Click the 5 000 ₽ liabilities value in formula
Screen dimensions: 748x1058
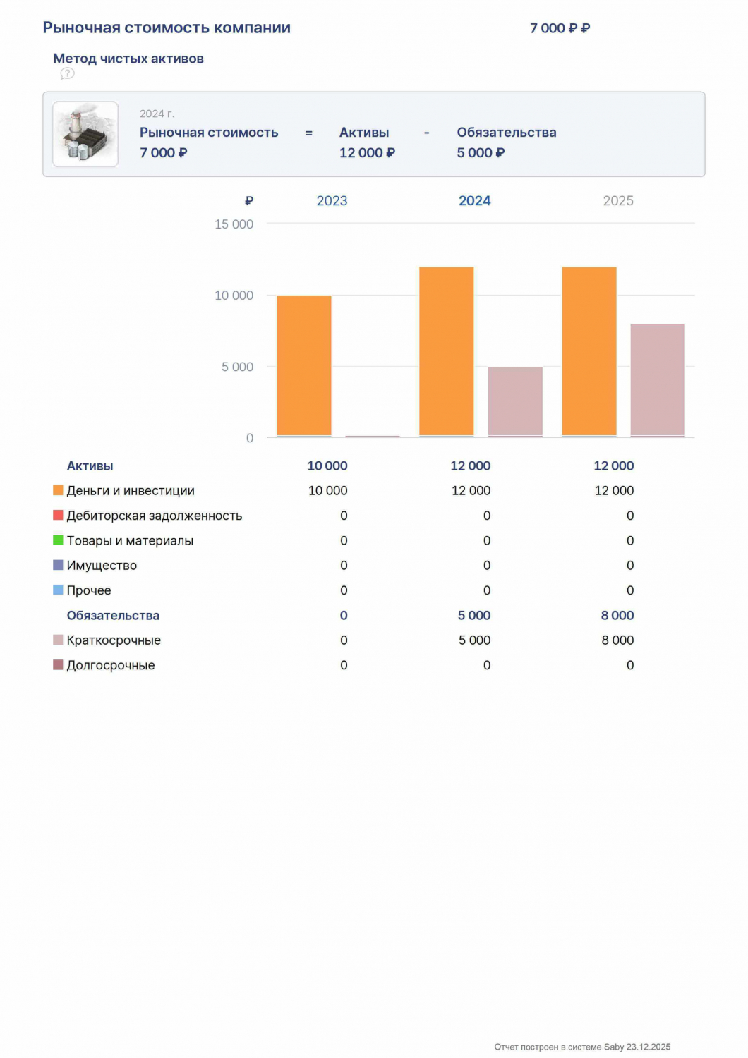tap(481, 152)
